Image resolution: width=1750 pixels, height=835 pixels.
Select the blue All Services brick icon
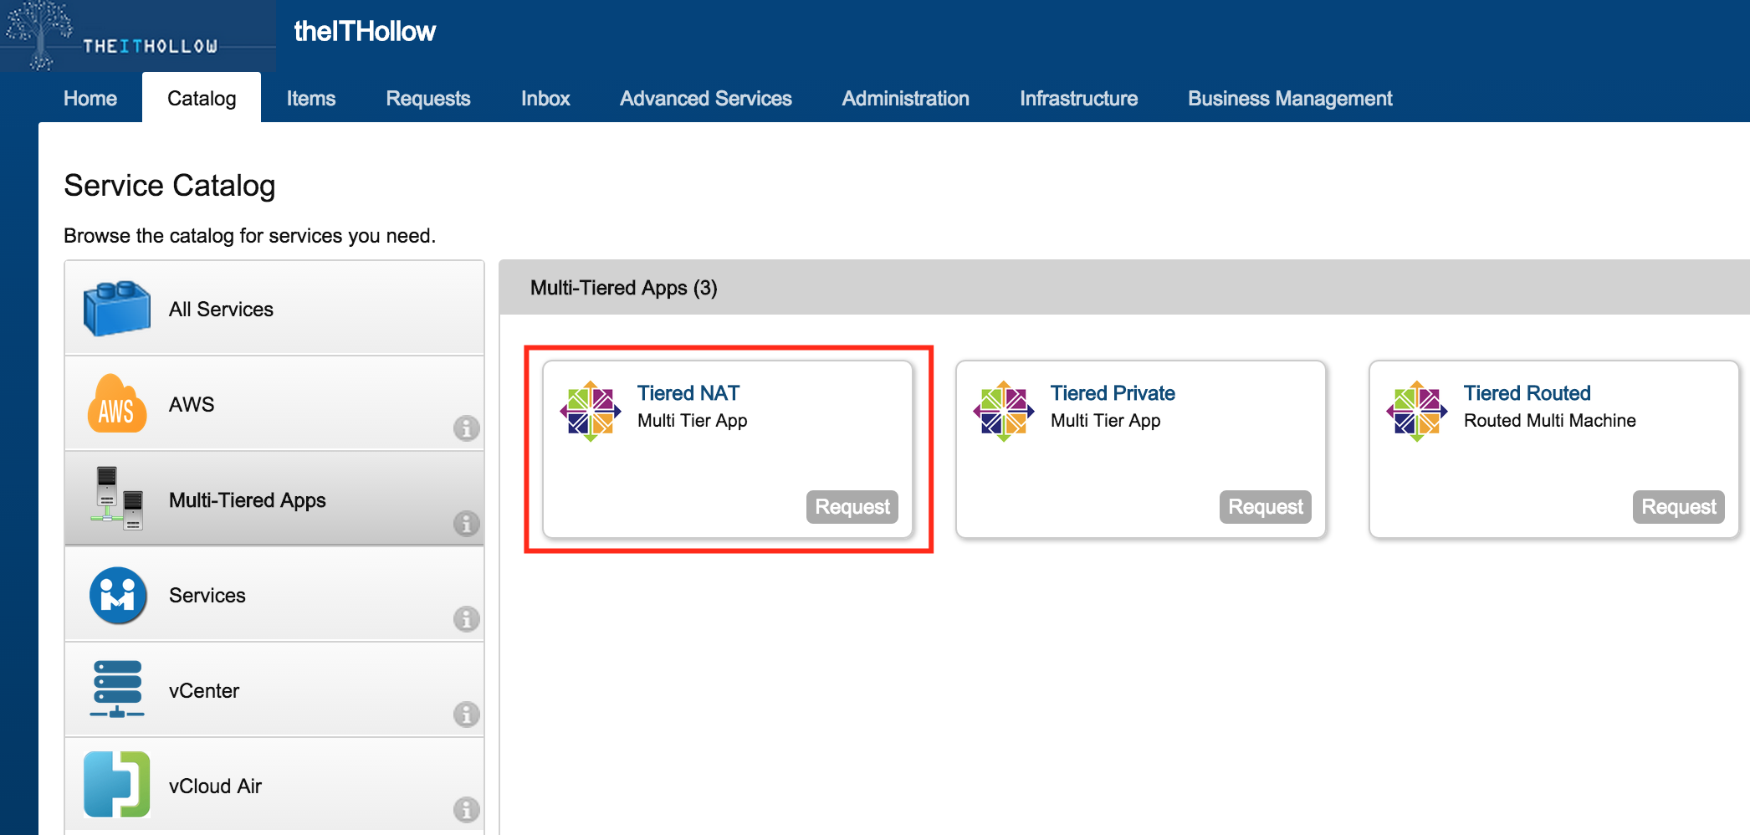pyautogui.click(x=116, y=309)
